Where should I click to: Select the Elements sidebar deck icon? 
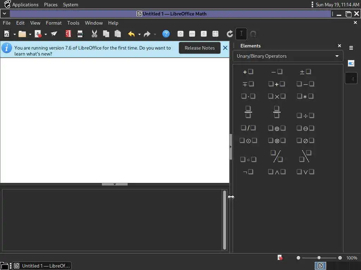coord(351,78)
